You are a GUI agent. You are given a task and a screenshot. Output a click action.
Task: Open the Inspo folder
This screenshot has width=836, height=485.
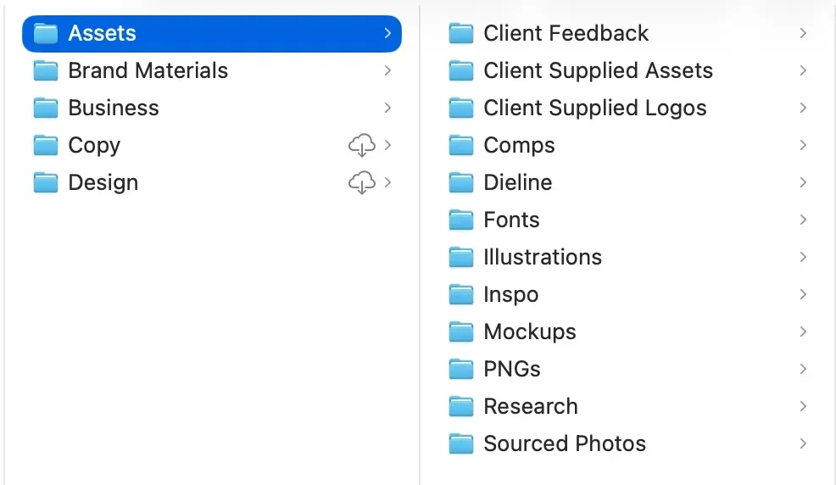[627, 294]
